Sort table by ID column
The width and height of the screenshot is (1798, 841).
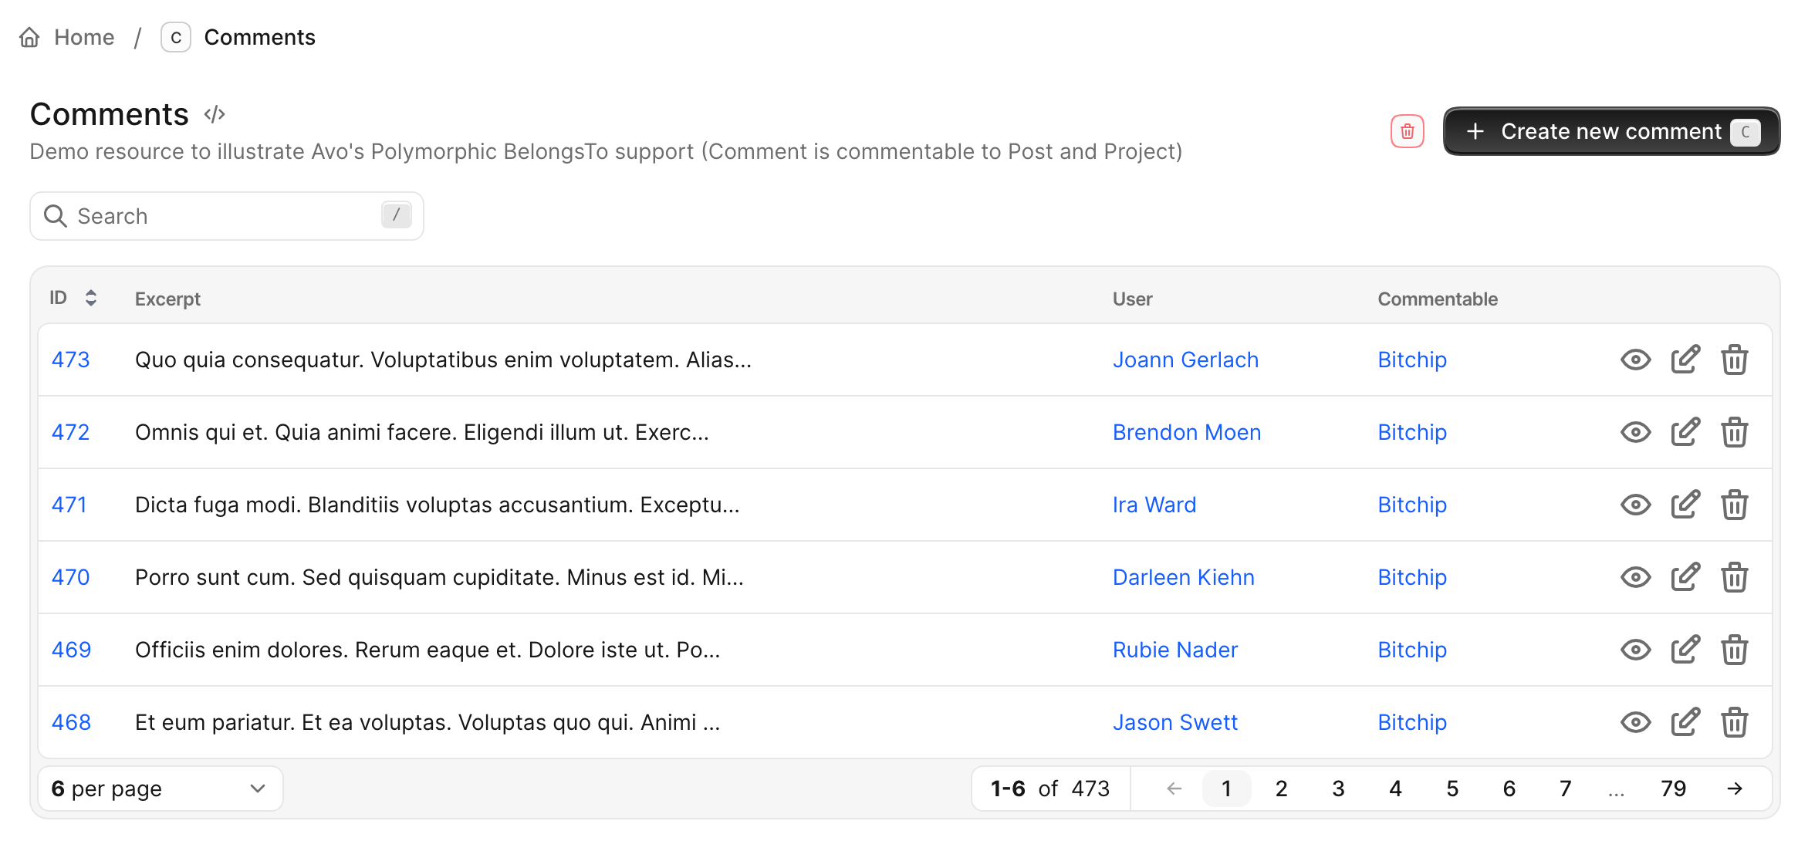[73, 298]
